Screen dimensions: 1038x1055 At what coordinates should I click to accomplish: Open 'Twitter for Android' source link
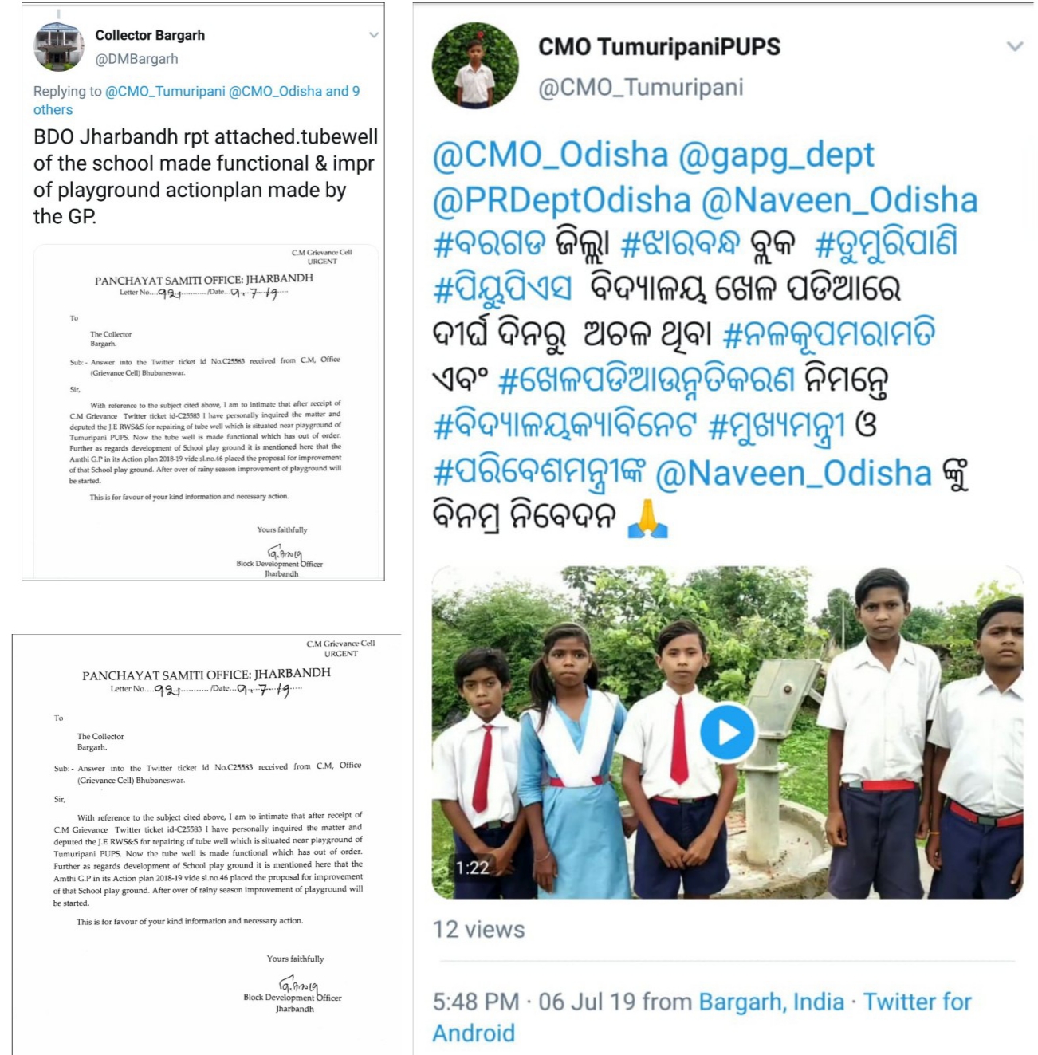coord(702,1017)
